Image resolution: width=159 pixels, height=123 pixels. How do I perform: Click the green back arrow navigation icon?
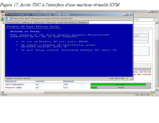pyautogui.click(x=3, y=19)
